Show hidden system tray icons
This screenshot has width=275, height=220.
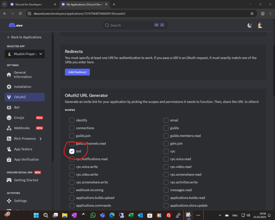tap(220, 215)
